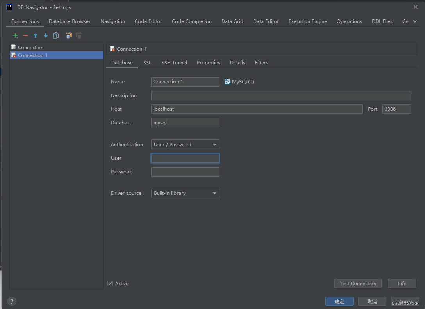Image resolution: width=425 pixels, height=309 pixels.
Task: Paste connection configuration from clipboard
Action: pyautogui.click(x=79, y=35)
